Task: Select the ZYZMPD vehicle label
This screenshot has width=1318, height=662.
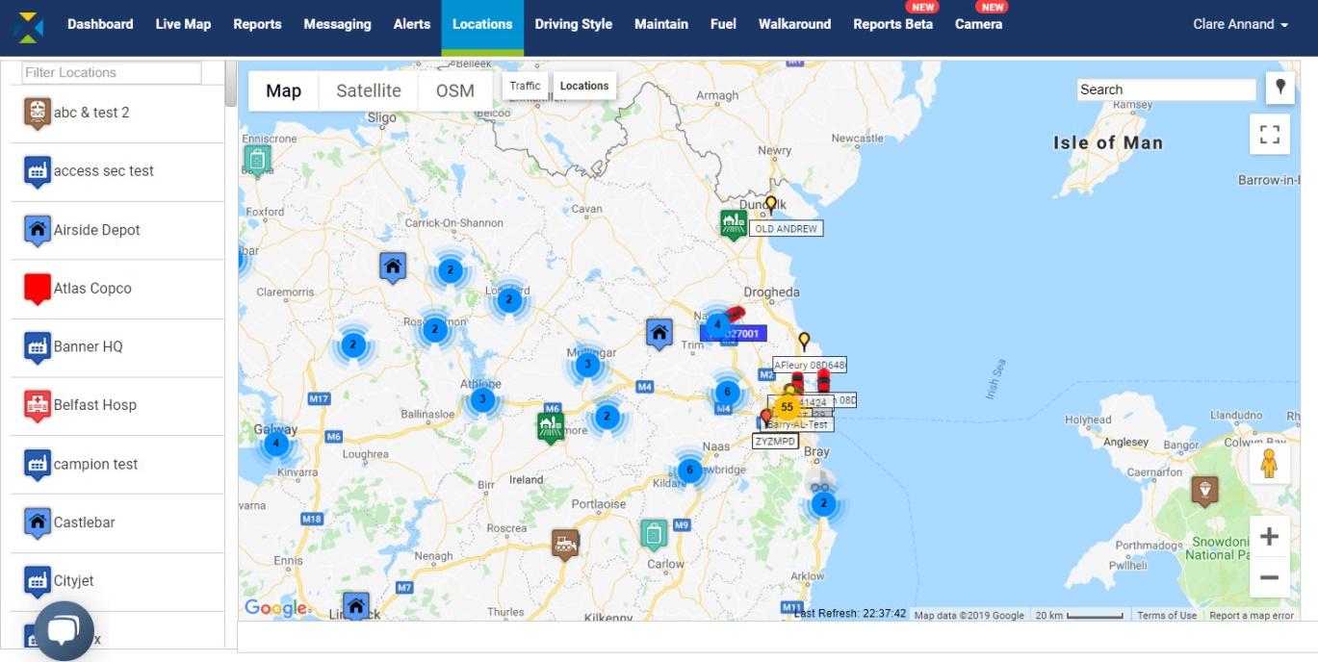Action: click(x=775, y=441)
